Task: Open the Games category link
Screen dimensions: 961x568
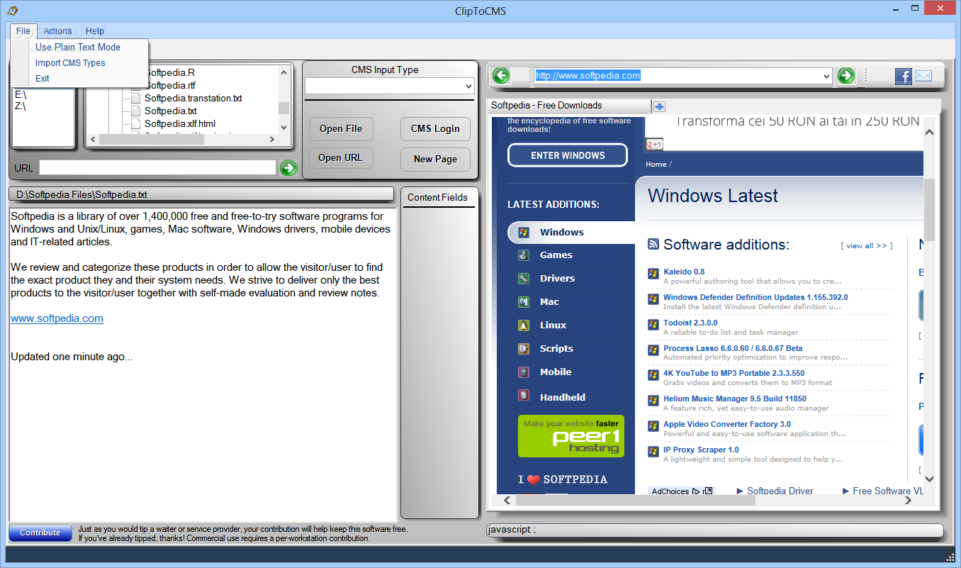Action: click(556, 255)
